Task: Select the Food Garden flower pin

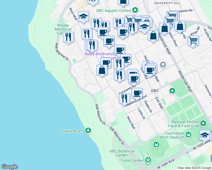Action: [x=148, y=160]
